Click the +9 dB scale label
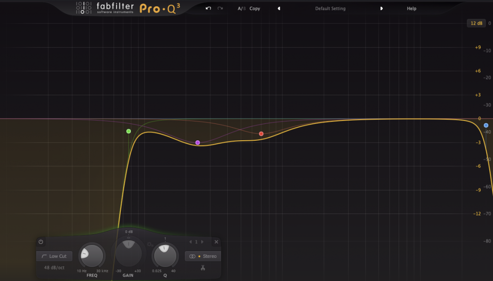The width and height of the screenshot is (493, 281). pos(478,47)
